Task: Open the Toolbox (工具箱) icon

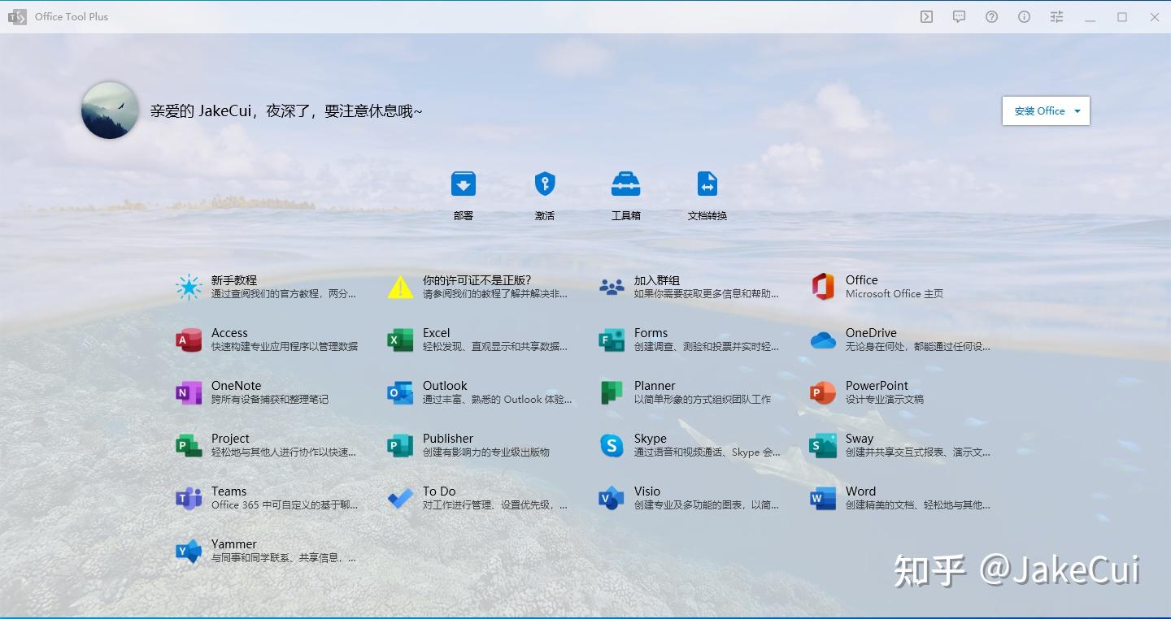Action: (x=626, y=184)
